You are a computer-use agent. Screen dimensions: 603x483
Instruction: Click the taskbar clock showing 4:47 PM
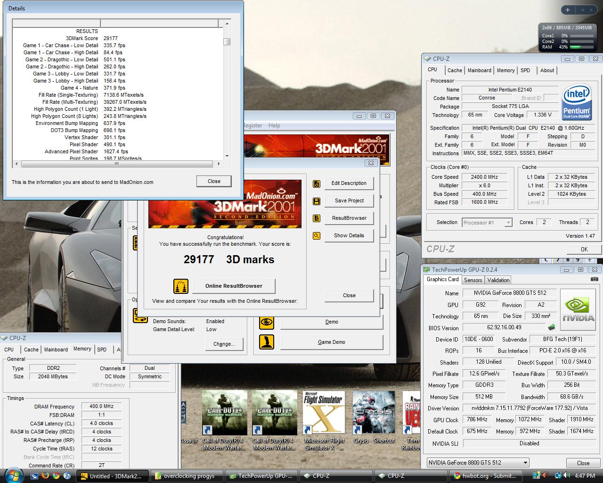(585, 476)
